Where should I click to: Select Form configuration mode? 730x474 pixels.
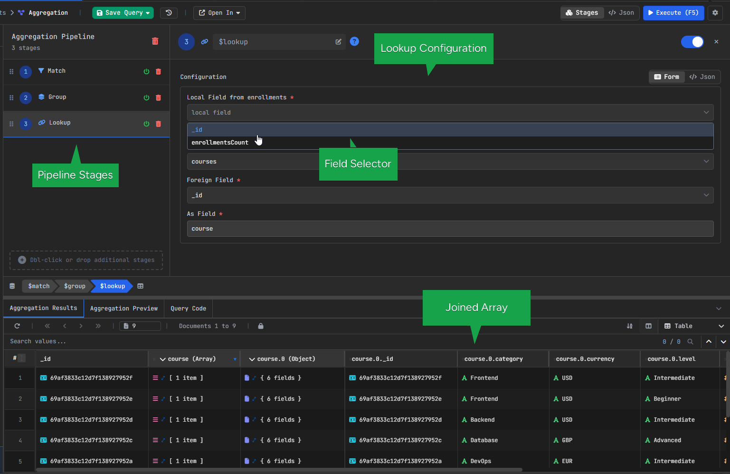pos(667,77)
